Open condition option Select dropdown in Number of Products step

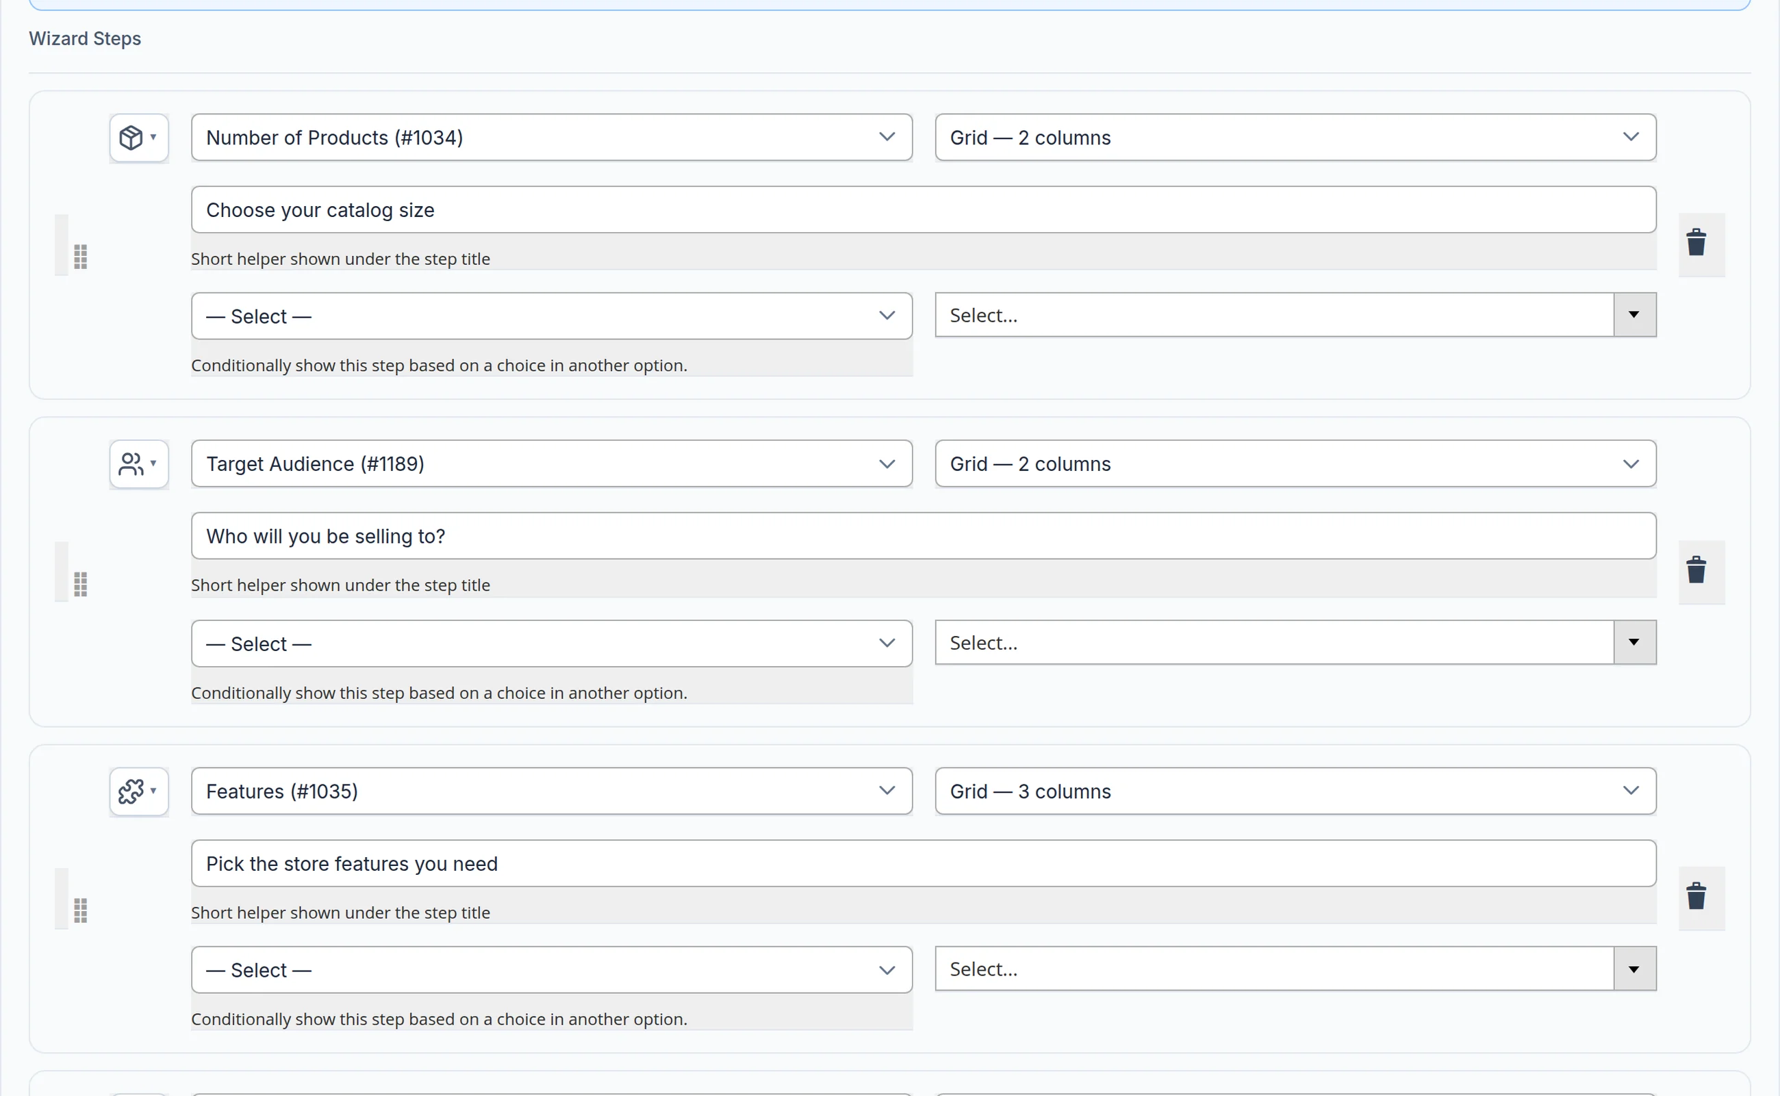[x=552, y=316]
